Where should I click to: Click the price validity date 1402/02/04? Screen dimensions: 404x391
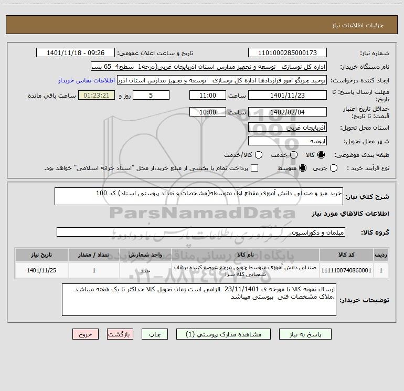pos(288,112)
